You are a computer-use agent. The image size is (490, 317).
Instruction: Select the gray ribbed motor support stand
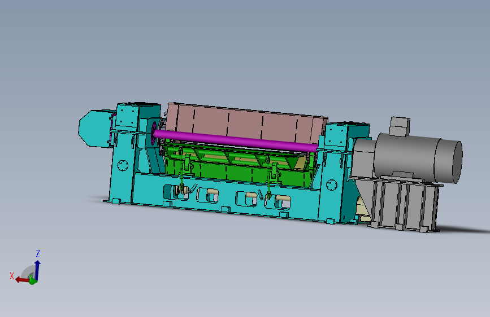coord(402,204)
